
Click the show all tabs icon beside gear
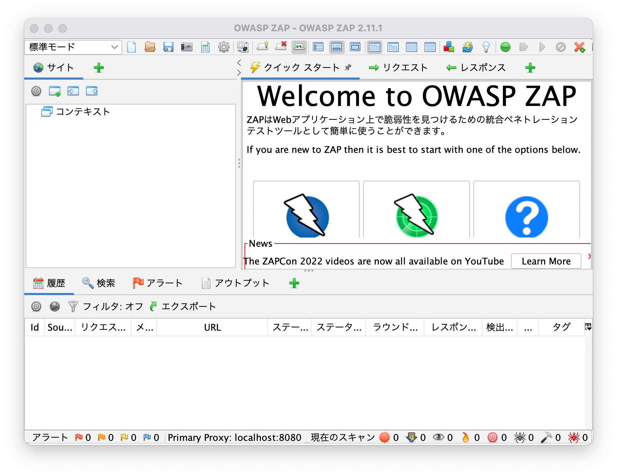243,47
